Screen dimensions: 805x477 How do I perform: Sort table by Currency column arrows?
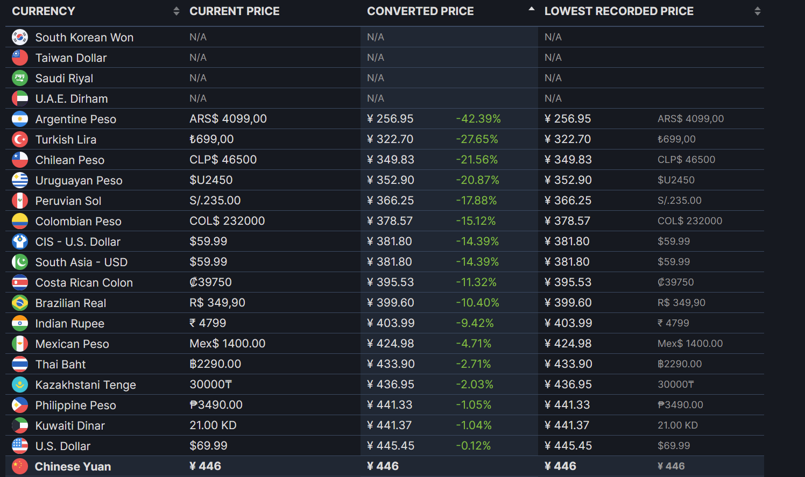(176, 11)
